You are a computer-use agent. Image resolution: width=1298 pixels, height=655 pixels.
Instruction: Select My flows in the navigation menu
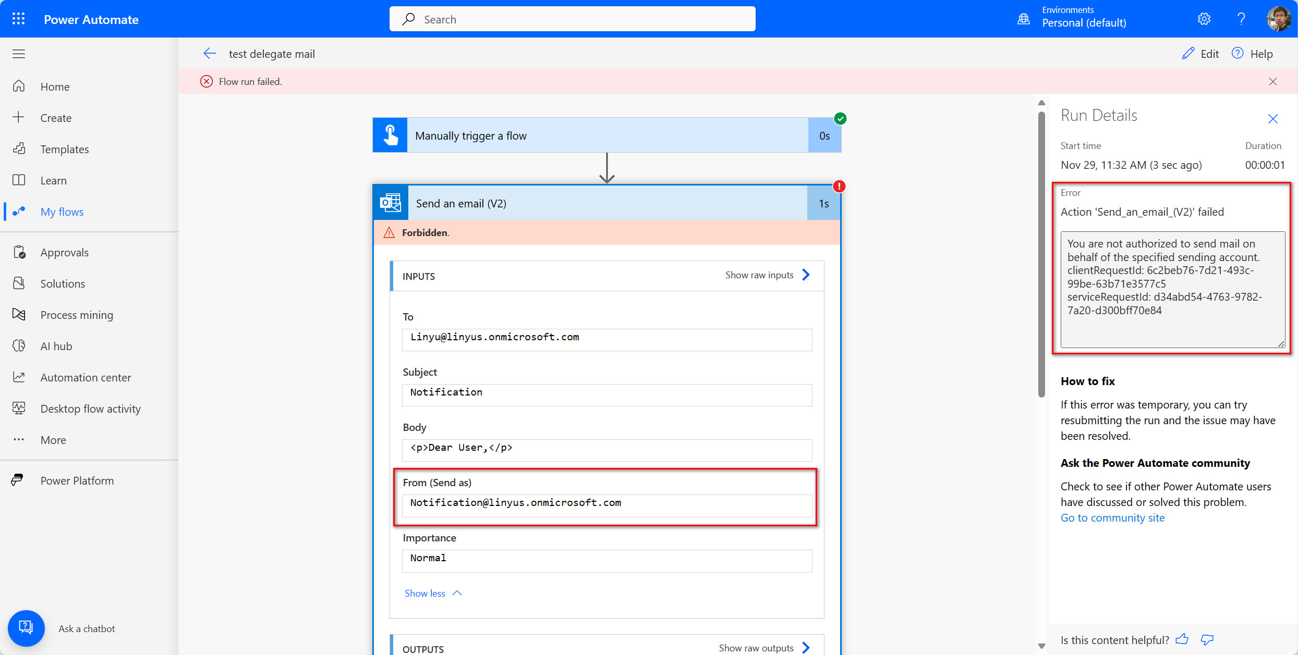(62, 212)
